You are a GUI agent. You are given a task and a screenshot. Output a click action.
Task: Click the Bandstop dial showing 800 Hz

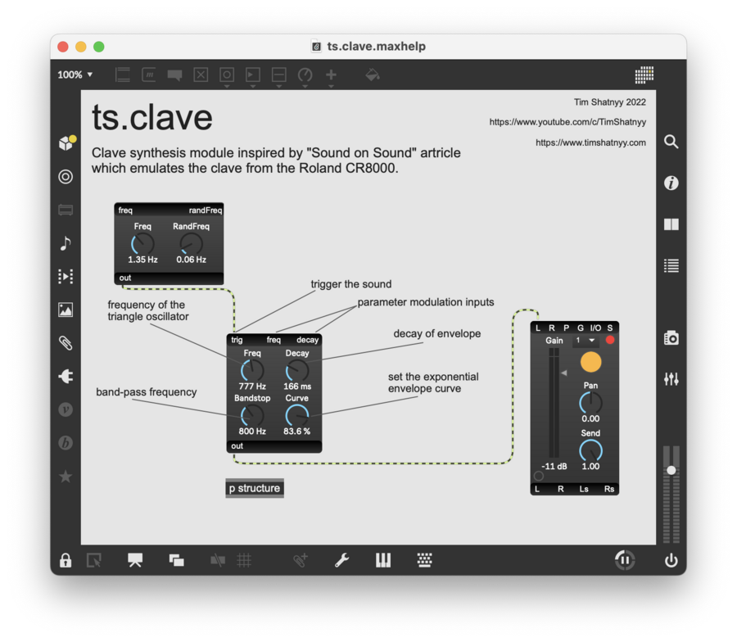click(252, 415)
